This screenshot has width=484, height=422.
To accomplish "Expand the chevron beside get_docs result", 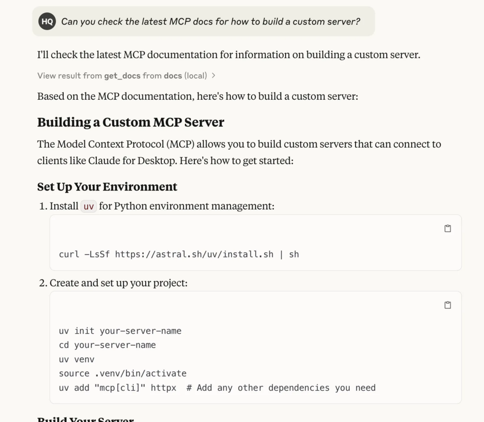I will [213, 76].
